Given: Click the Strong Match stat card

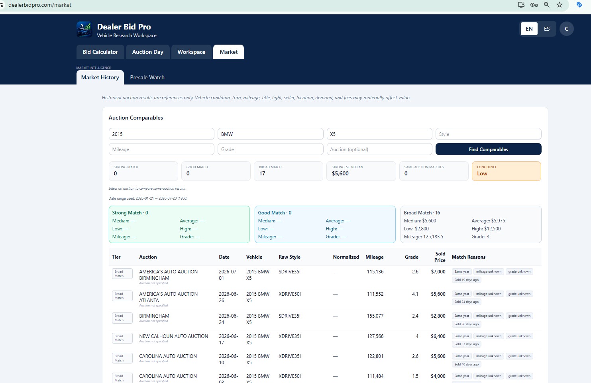Looking at the screenshot, I should 143,171.
